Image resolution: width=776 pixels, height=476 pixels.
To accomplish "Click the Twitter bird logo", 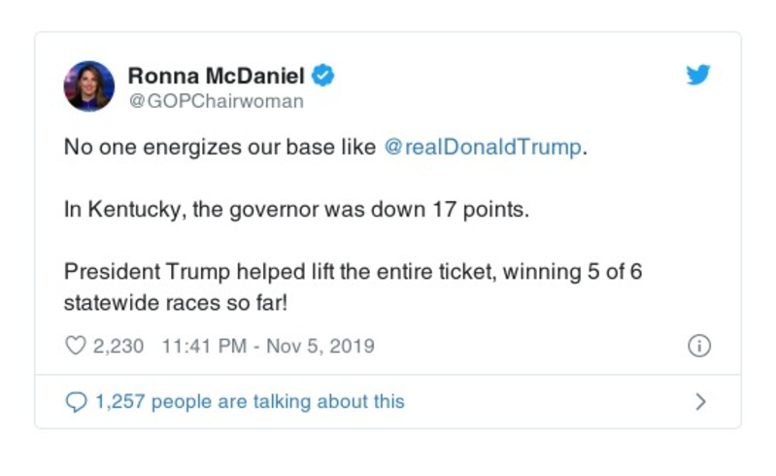I will 697,76.
